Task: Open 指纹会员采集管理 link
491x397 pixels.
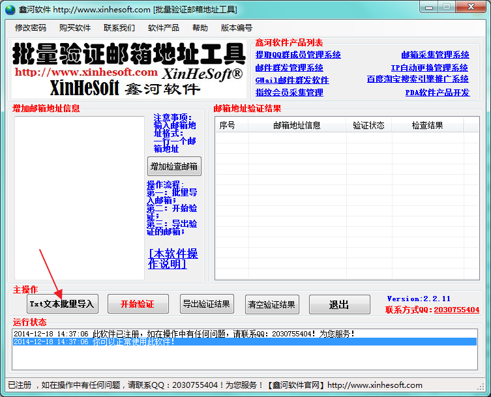Action: [x=290, y=93]
